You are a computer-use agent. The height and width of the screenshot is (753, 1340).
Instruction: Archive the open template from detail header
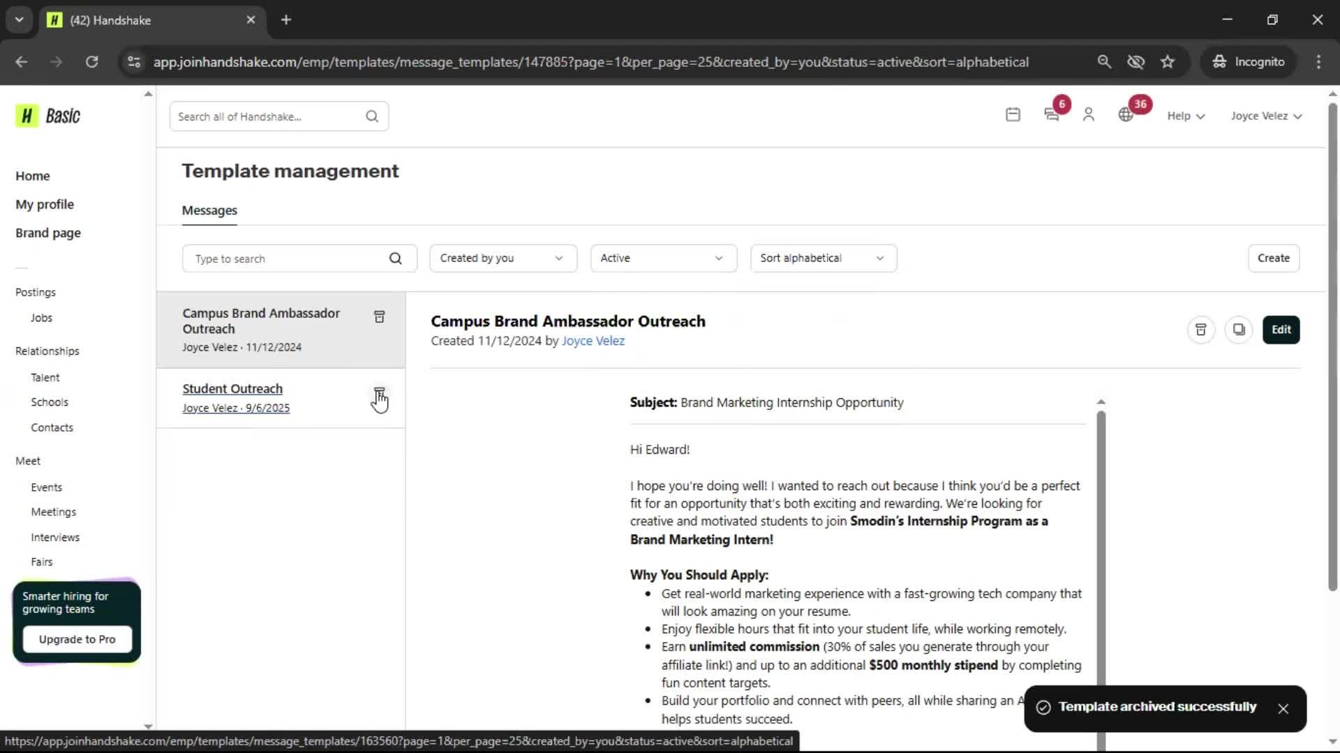click(1201, 330)
